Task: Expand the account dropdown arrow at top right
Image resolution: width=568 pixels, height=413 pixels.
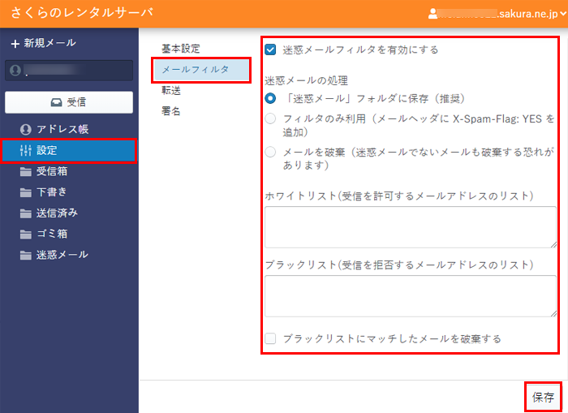Action: [562, 14]
